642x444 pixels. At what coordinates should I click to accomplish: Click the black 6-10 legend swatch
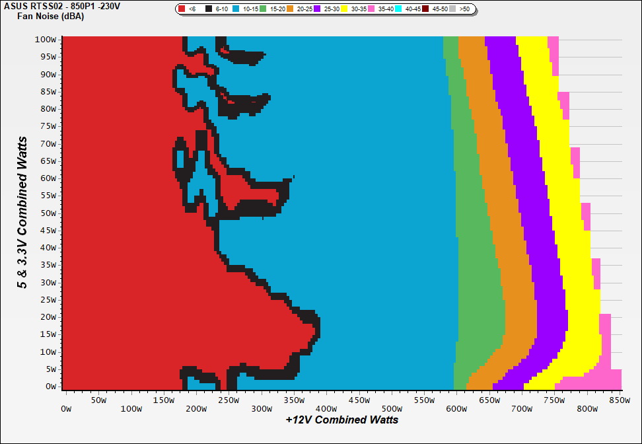pyautogui.click(x=209, y=9)
